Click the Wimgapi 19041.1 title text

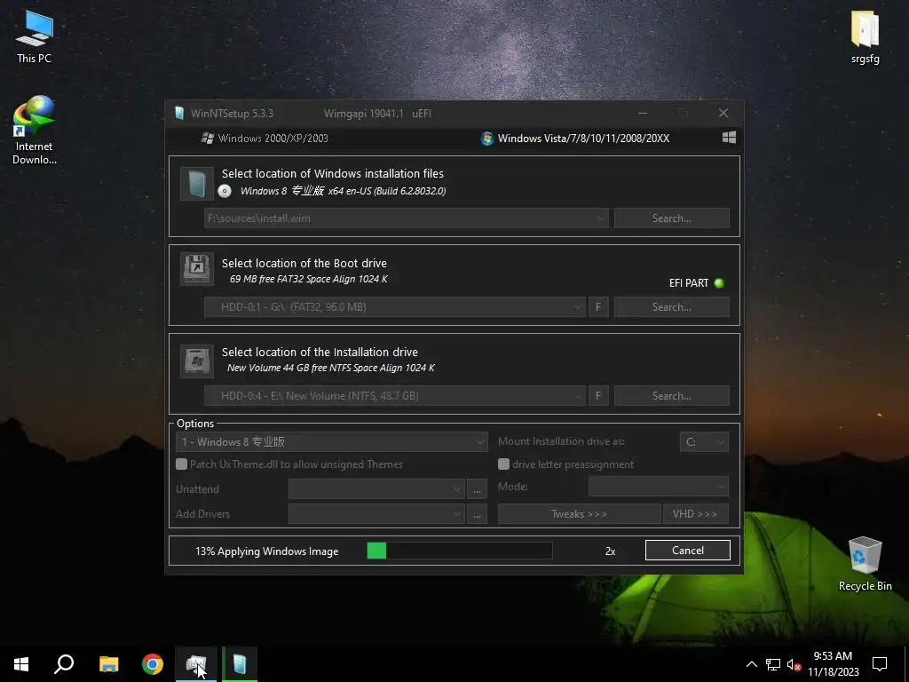363,114
